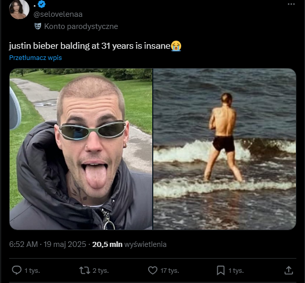Click the reply count "1 tys."
The width and height of the screenshot is (305, 283).
(x=32, y=270)
